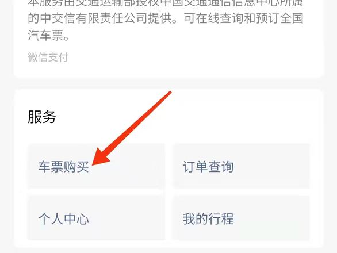View 我的行程 trips
Screen dimensions: 337x253
(x=242, y=218)
